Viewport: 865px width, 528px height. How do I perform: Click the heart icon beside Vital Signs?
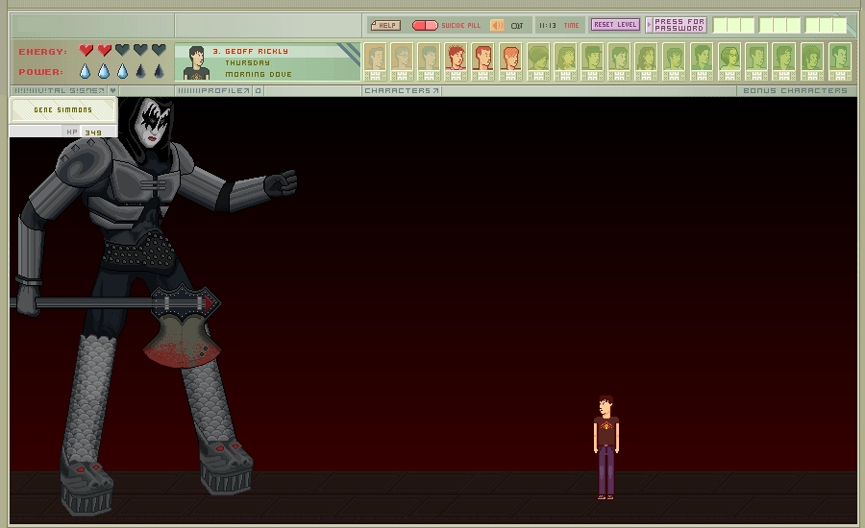[x=112, y=91]
